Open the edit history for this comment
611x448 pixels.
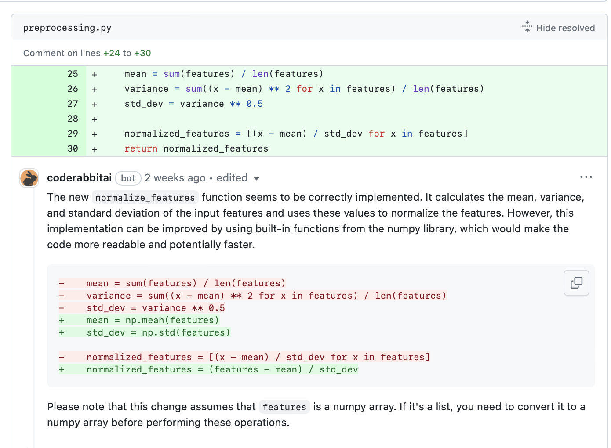pos(232,178)
